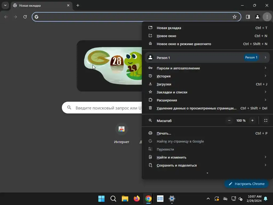Open the tab search dropdown arrow

click(x=5, y=5)
